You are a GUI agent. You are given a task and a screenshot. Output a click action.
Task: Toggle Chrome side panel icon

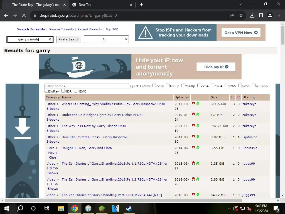coord(261,16)
